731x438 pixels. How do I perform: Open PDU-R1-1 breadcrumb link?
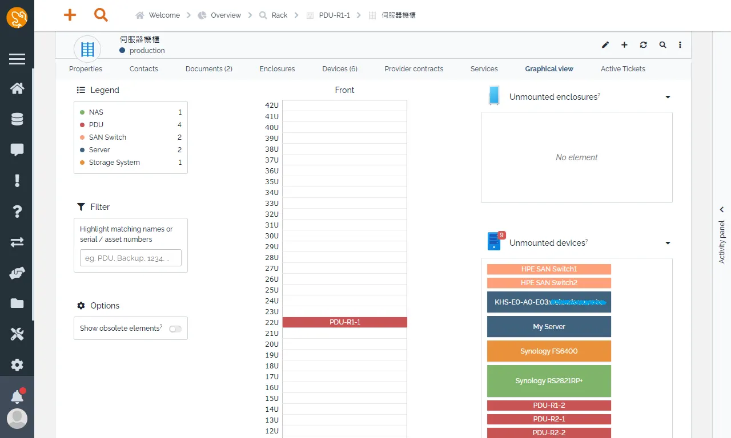[328, 15]
